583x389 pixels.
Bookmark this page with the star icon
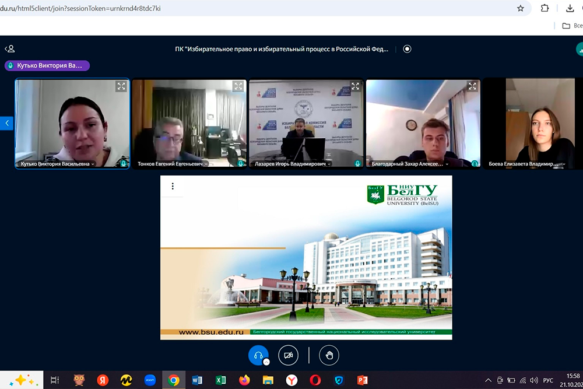point(521,8)
